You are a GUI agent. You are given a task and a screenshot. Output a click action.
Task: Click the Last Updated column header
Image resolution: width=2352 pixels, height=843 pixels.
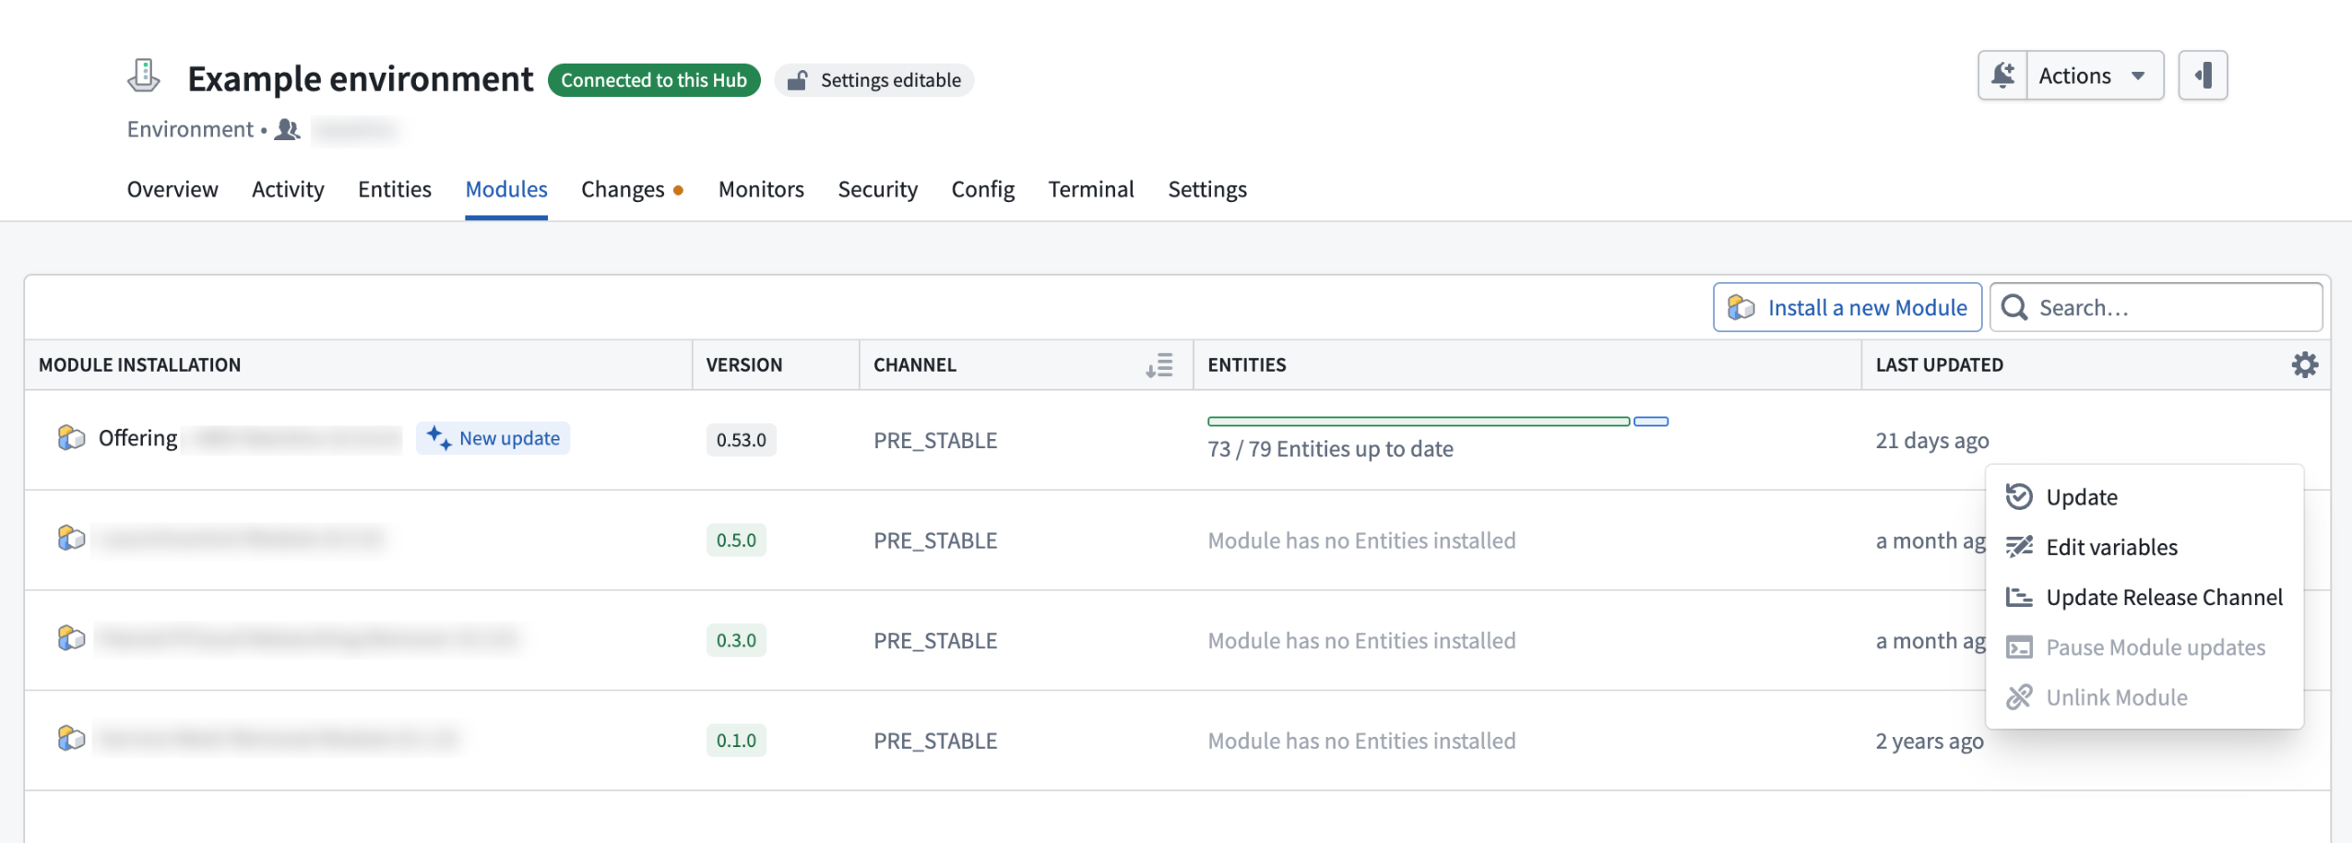1939,365
